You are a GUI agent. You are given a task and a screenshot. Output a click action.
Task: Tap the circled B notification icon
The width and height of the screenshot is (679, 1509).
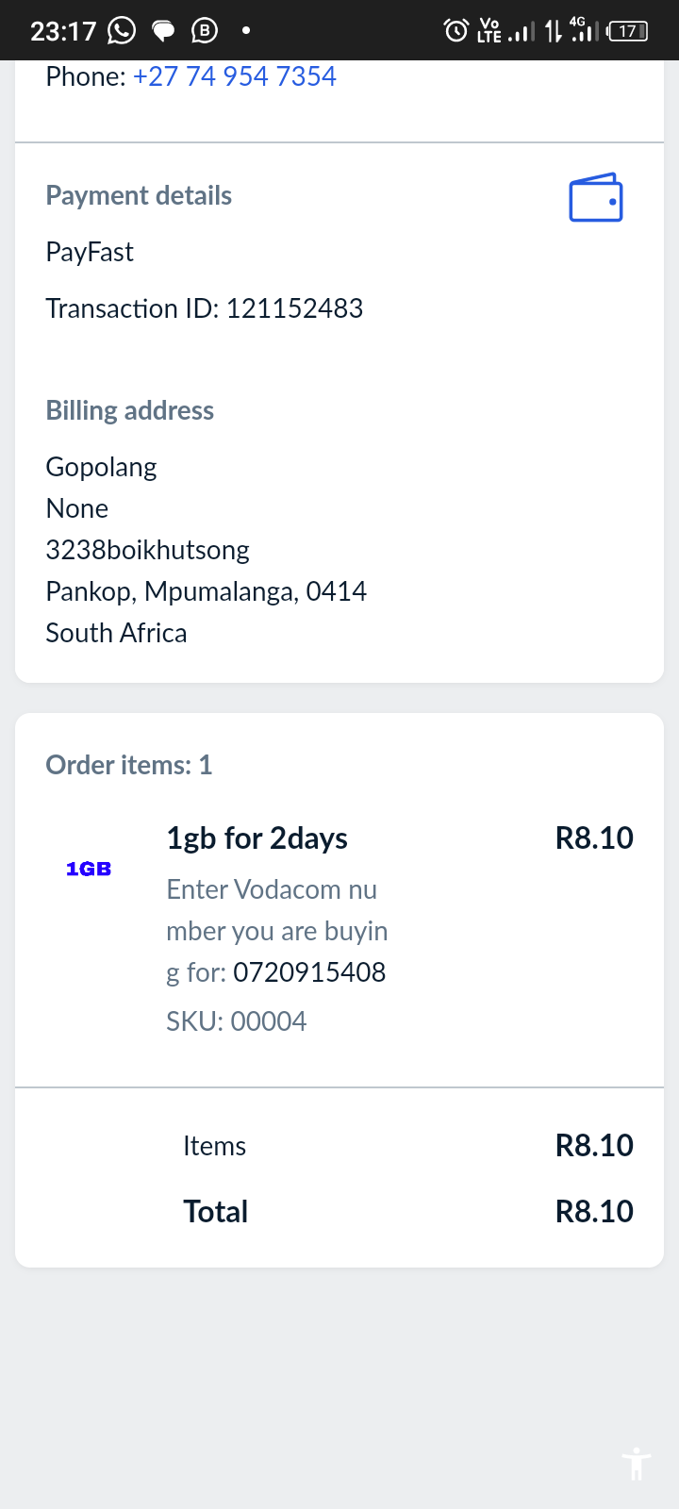click(x=205, y=31)
